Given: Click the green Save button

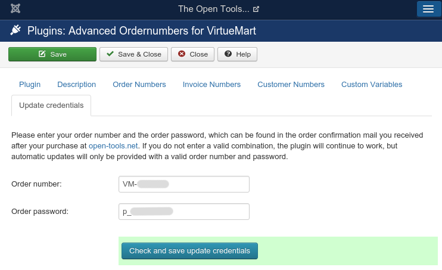Looking at the screenshot, I should coord(52,54).
